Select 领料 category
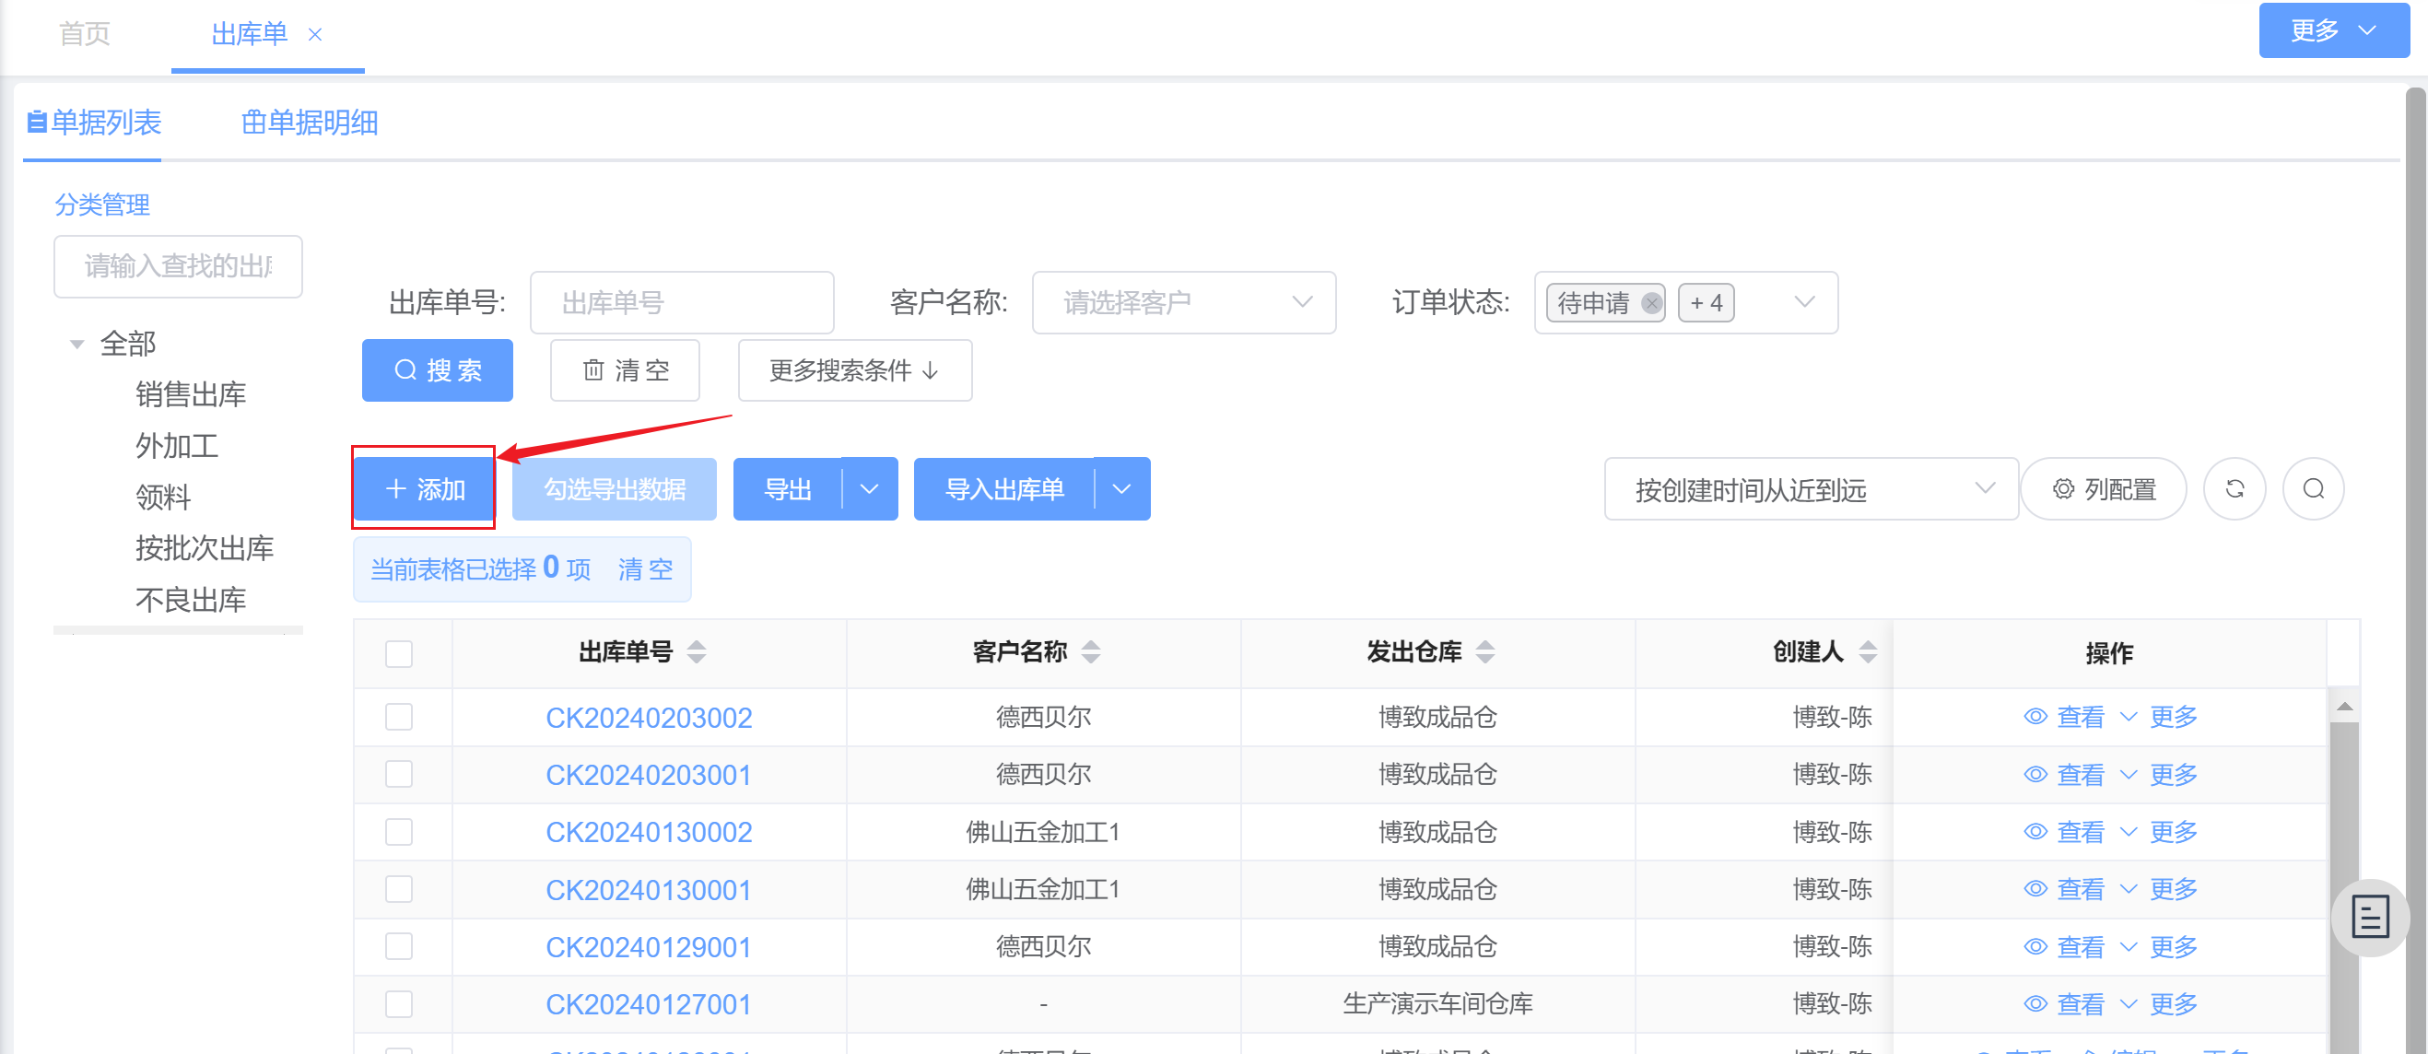The width and height of the screenshot is (2428, 1054). point(163,497)
